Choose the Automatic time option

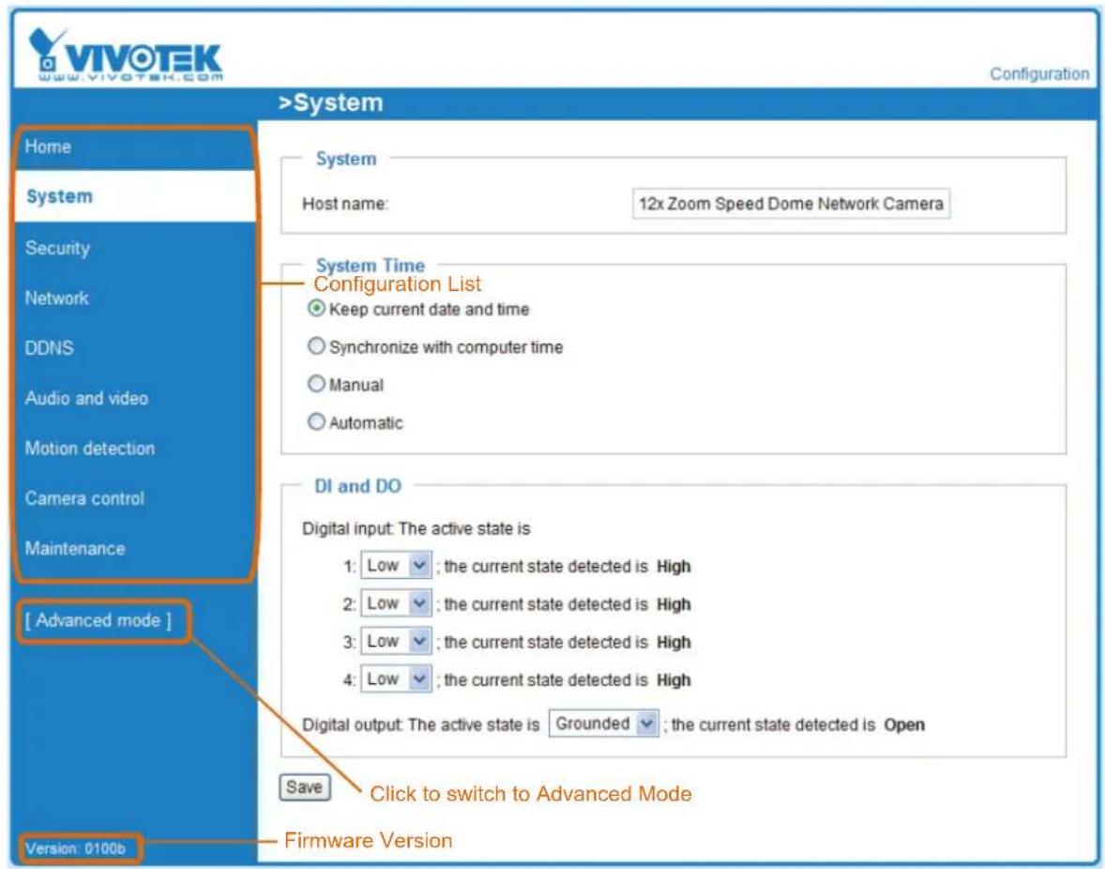pyautogui.click(x=316, y=422)
